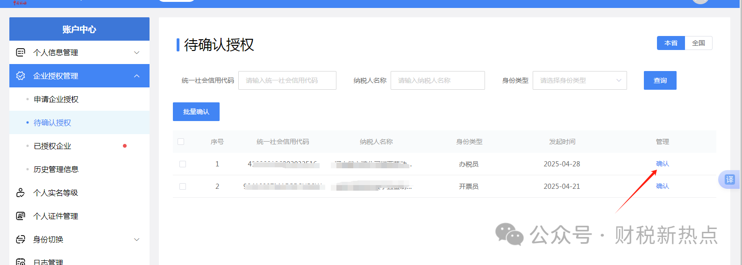The image size is (742, 265).
Task: Click the 序号 column header
Action: click(217, 142)
